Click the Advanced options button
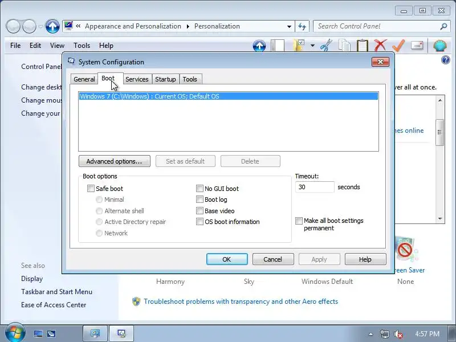The height and width of the screenshot is (342, 456). tap(115, 161)
